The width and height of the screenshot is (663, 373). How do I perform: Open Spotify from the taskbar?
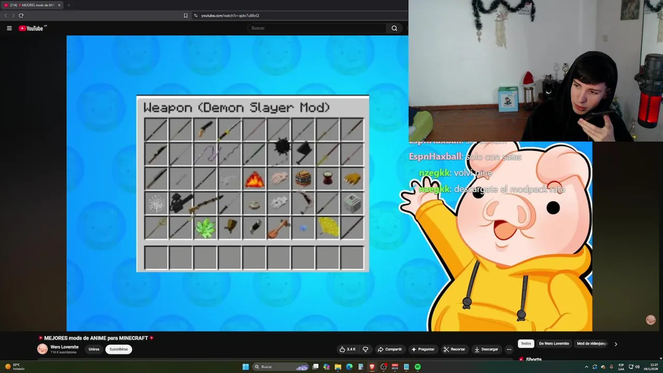click(x=417, y=367)
